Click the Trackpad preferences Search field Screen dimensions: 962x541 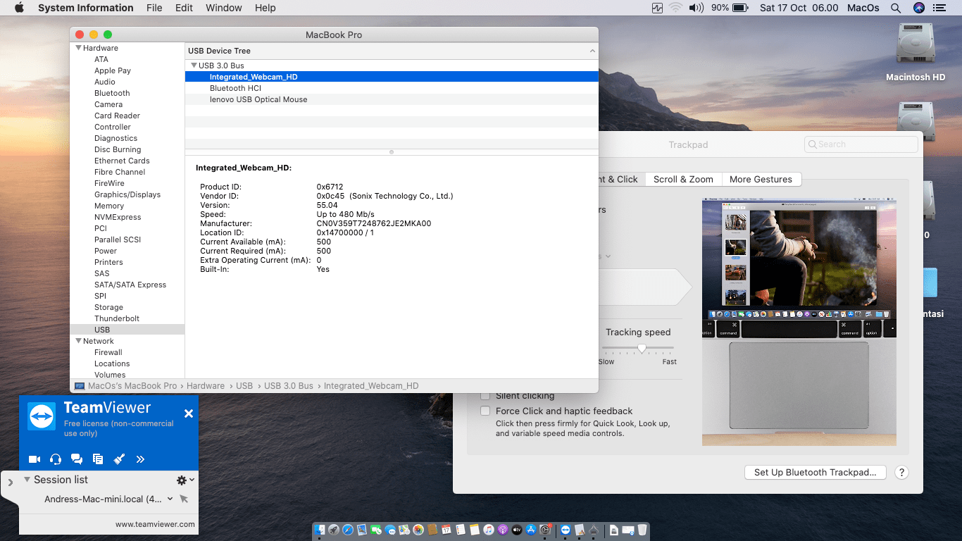(861, 144)
